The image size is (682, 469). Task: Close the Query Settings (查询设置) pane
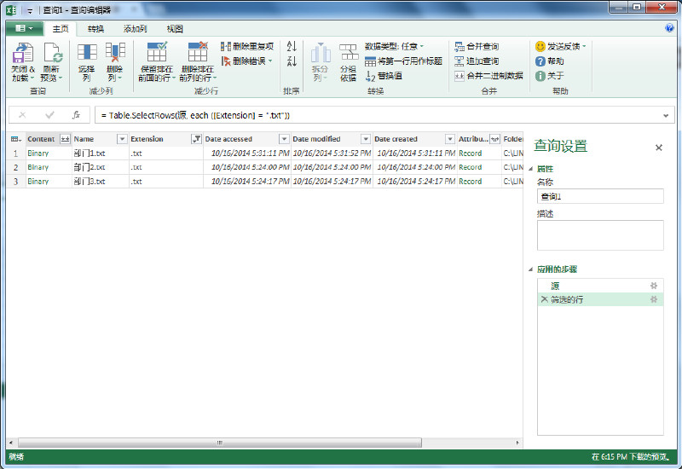658,148
